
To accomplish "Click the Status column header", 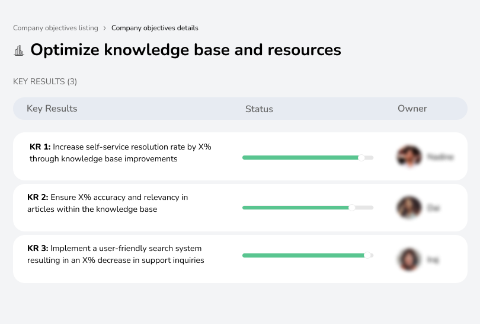I will click(259, 109).
